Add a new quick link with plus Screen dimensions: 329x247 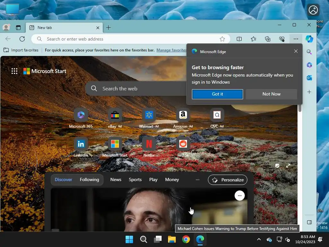217,149
